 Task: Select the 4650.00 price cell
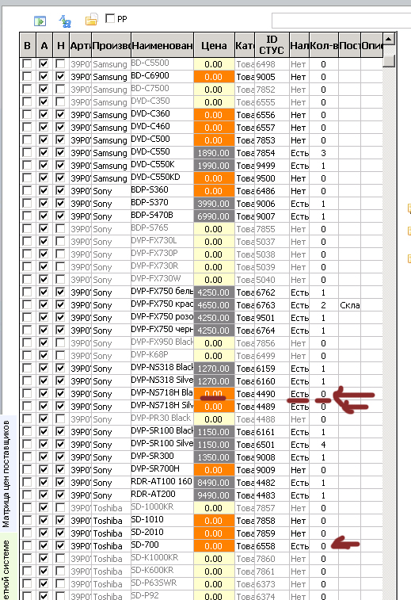pos(214,305)
